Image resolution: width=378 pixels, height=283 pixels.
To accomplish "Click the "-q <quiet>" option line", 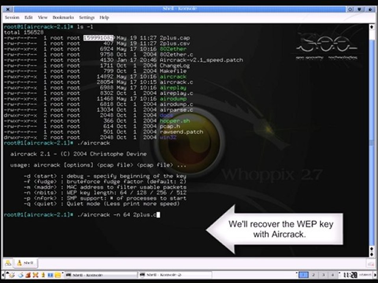I will [102, 204].
